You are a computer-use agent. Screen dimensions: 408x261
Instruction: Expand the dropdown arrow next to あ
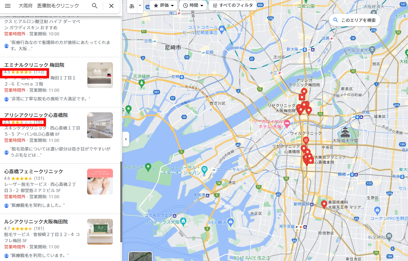tap(140, 6)
